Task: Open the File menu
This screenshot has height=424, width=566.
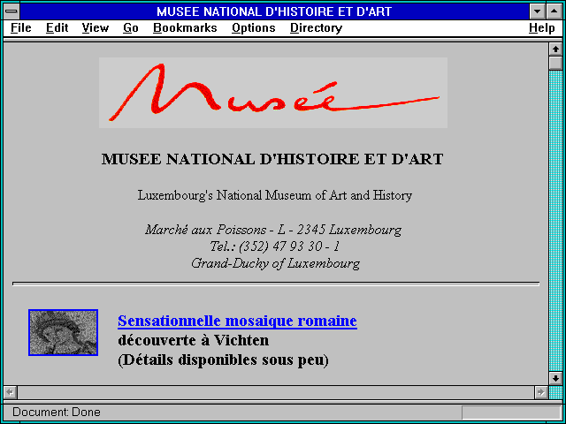Action: pyautogui.click(x=21, y=27)
